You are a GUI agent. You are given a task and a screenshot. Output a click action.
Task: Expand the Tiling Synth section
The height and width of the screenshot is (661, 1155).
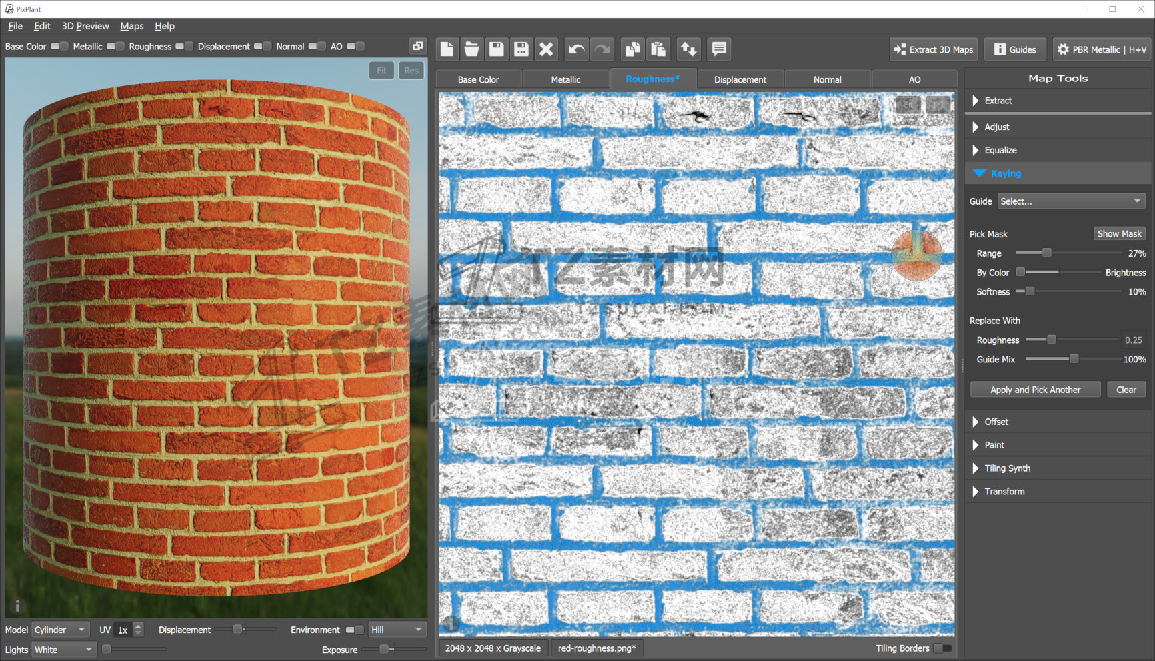tap(1007, 468)
